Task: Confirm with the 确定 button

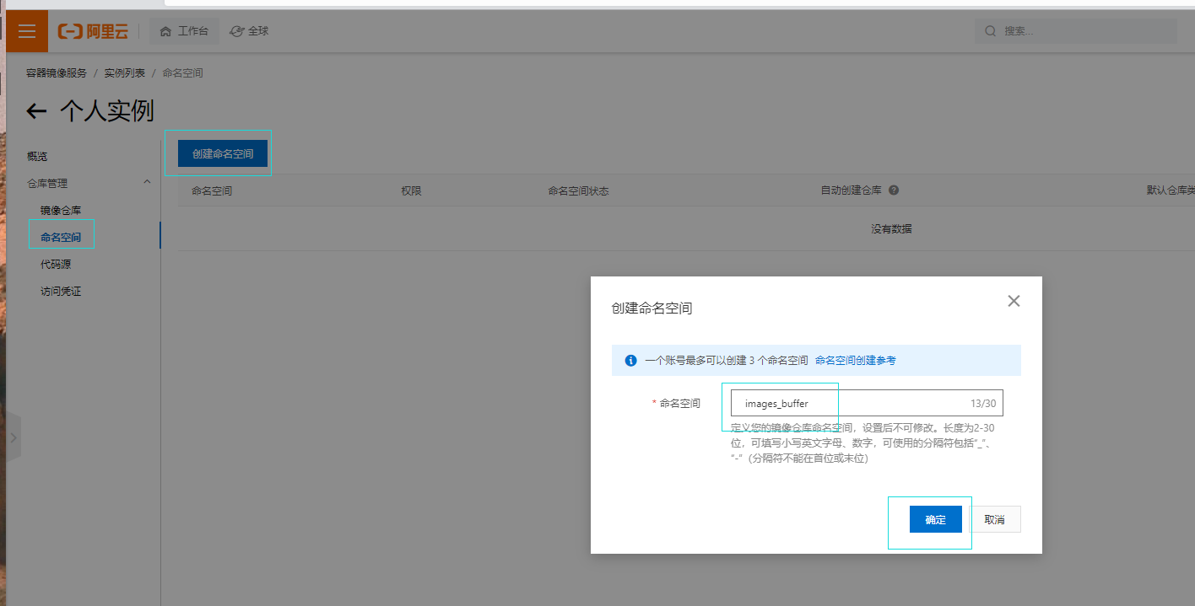Action: click(x=935, y=519)
